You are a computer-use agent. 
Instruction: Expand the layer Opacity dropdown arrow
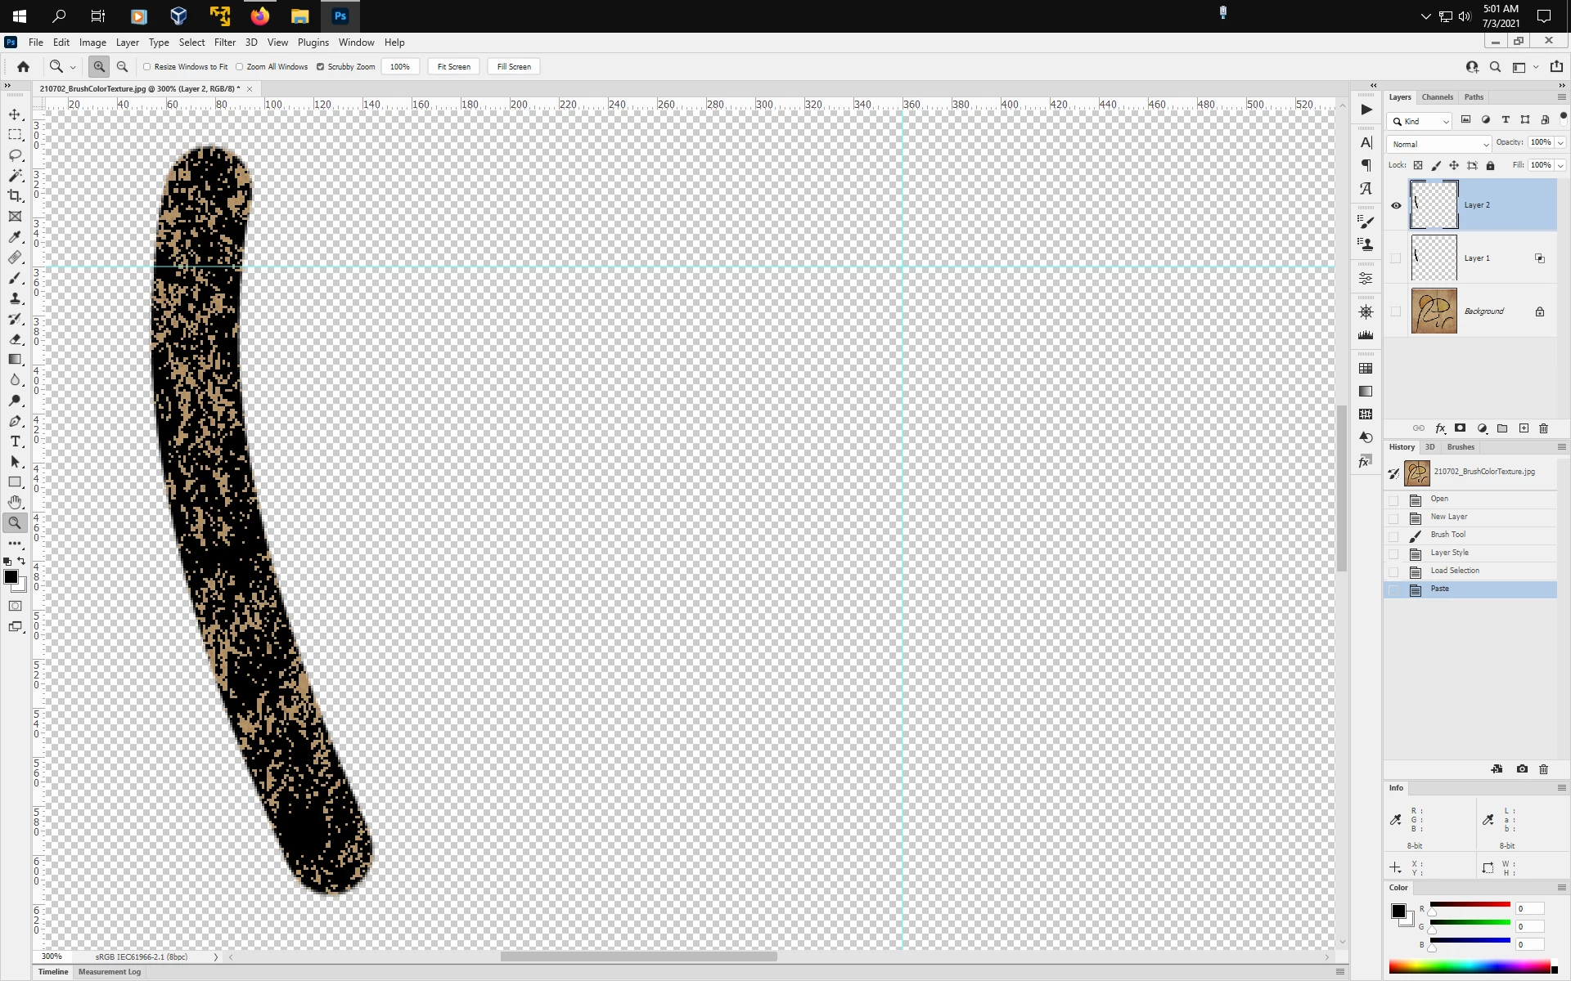tap(1560, 143)
